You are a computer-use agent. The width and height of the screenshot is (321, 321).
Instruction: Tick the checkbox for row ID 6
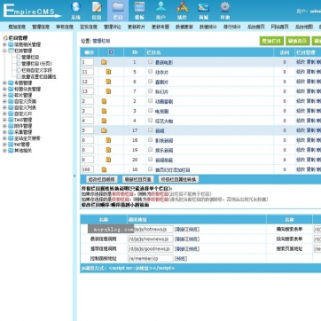(151, 82)
